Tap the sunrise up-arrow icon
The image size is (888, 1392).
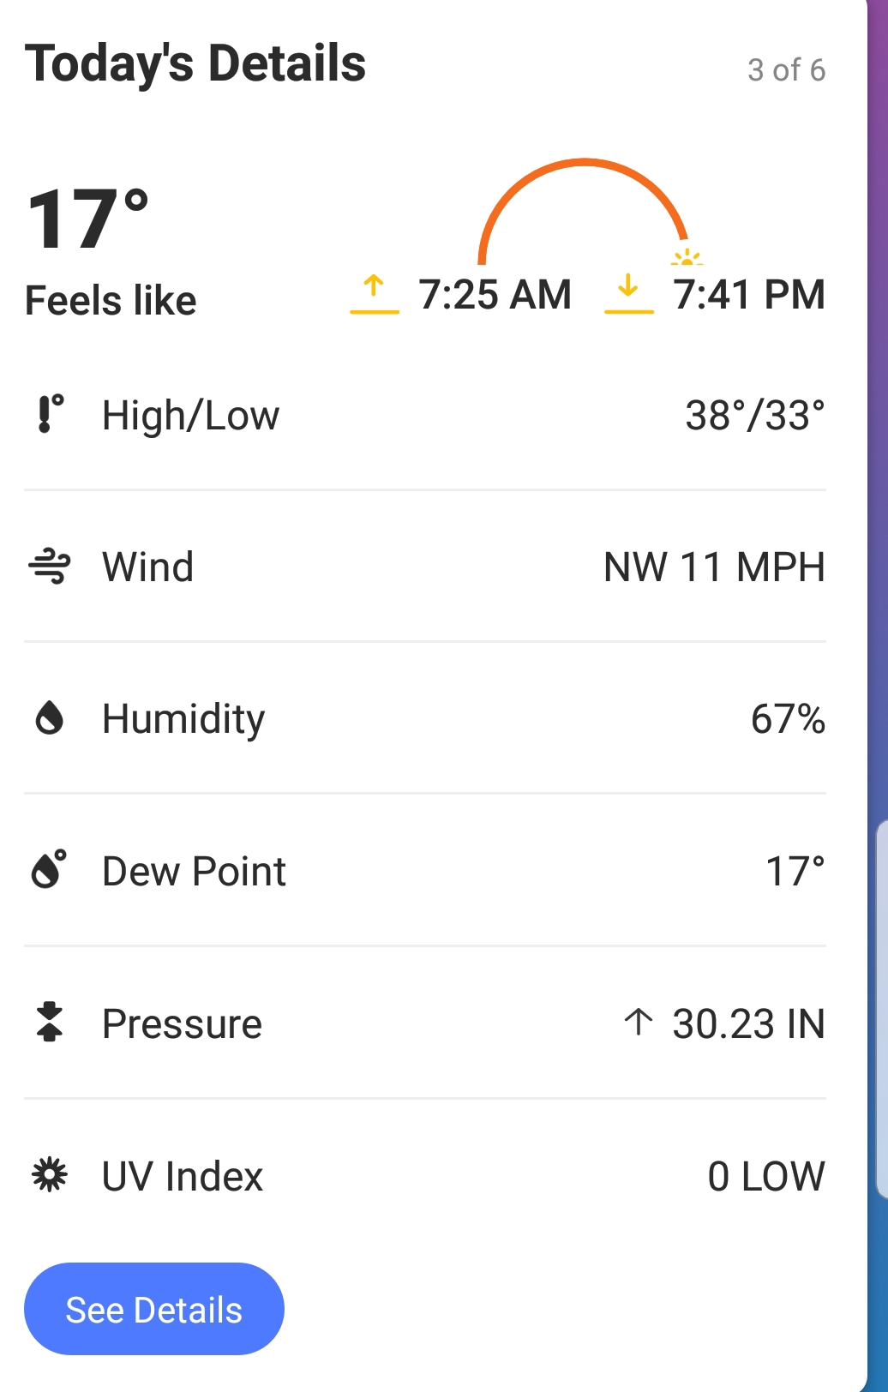pyautogui.click(x=374, y=293)
